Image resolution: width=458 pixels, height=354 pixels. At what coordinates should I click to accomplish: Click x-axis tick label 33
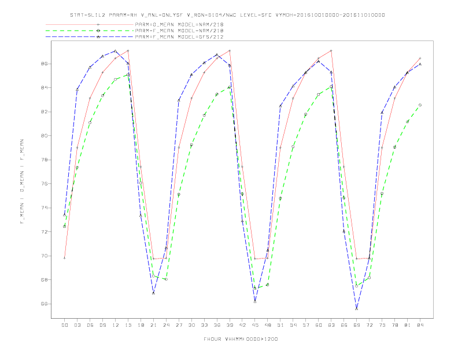pyautogui.click(x=204, y=325)
